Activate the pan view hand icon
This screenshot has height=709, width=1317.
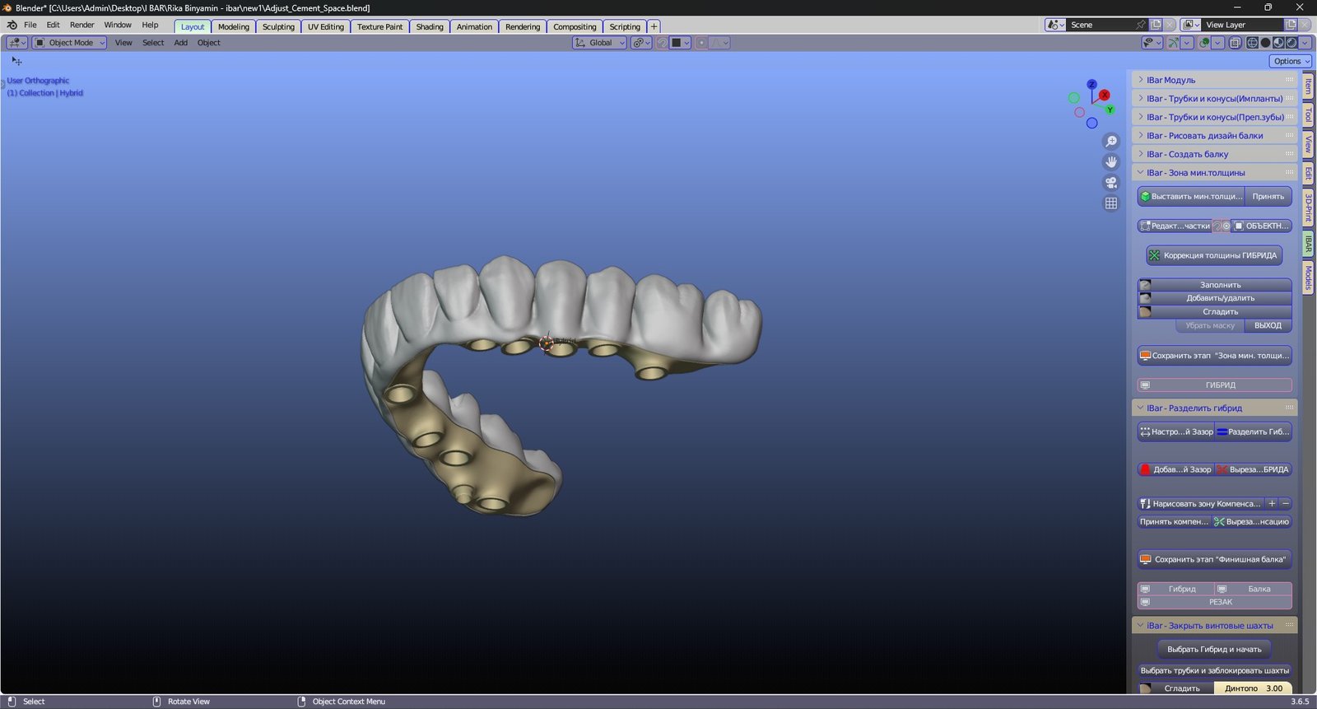(1111, 162)
